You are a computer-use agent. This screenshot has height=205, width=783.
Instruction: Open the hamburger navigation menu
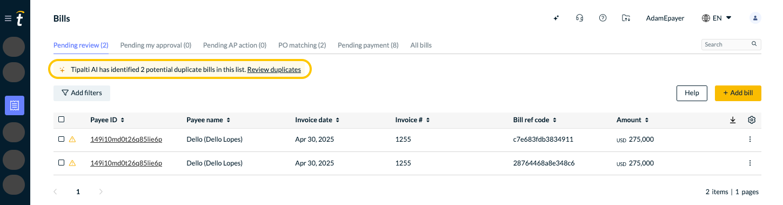click(x=8, y=18)
